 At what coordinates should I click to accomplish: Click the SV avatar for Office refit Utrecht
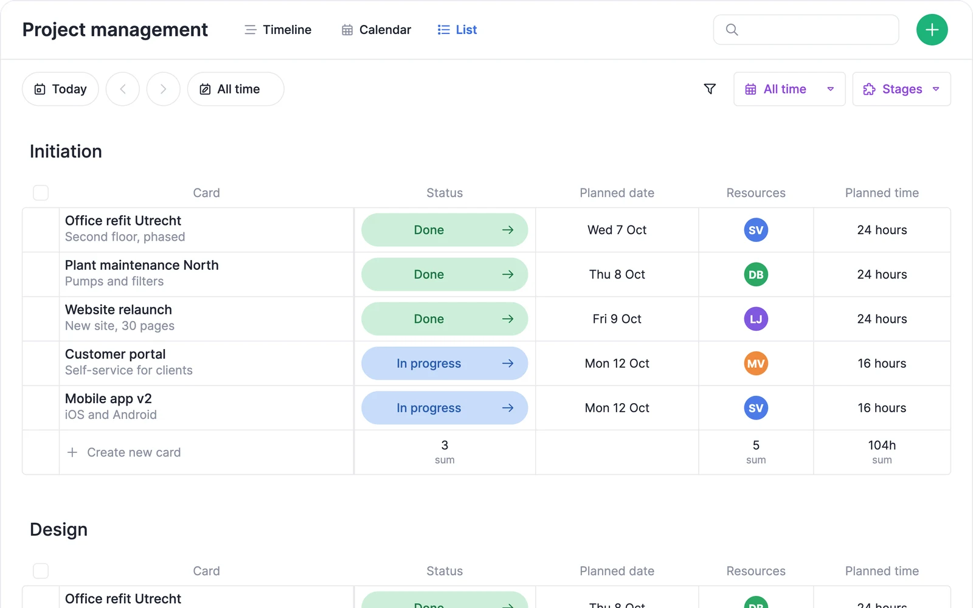click(756, 230)
